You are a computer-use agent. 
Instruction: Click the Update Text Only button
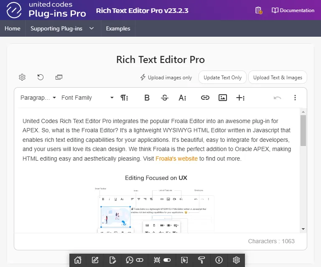[222, 78]
